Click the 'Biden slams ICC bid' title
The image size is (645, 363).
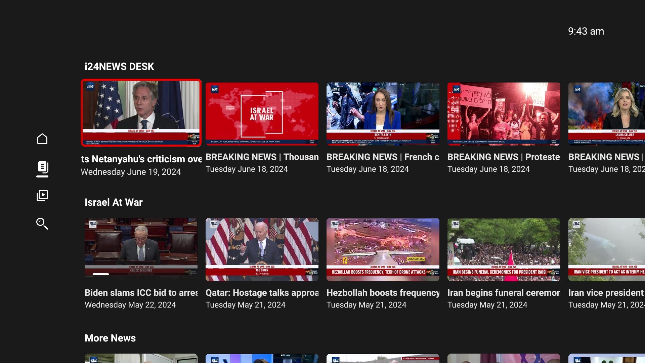coord(141,293)
